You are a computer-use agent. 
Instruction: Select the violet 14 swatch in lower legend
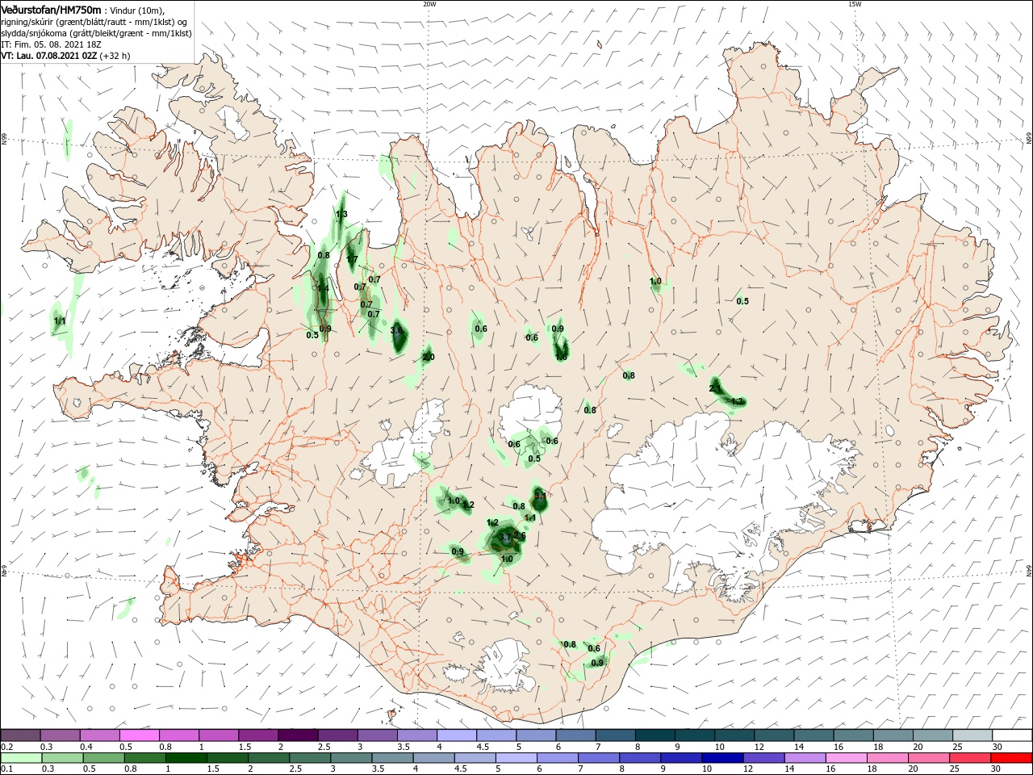pyautogui.click(x=805, y=758)
